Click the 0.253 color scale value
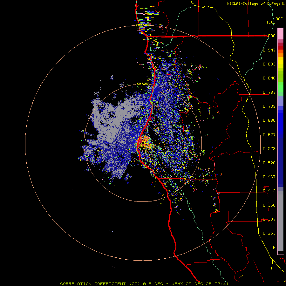Viewport: 286px width, 286px height. click(x=269, y=233)
